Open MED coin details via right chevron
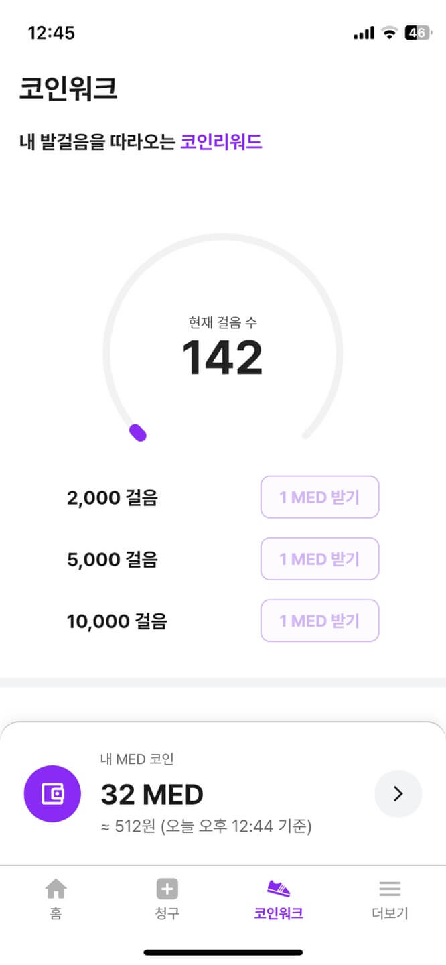The width and height of the screenshot is (446, 965). click(398, 793)
